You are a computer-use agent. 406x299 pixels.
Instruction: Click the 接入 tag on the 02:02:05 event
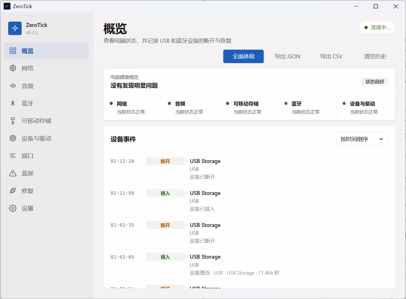coord(165,257)
